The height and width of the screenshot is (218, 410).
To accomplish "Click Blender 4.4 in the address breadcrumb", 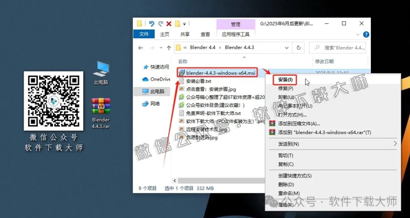I will click(203, 48).
